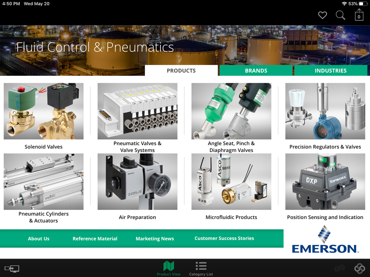Open search with the magnifying glass icon
Screen dimensions: 370x277
pyautogui.click(x=340, y=15)
